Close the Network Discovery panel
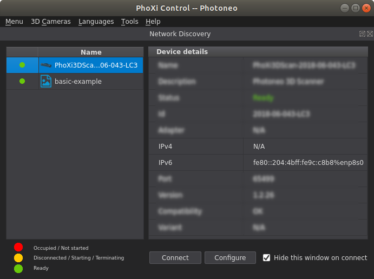 click(370, 34)
